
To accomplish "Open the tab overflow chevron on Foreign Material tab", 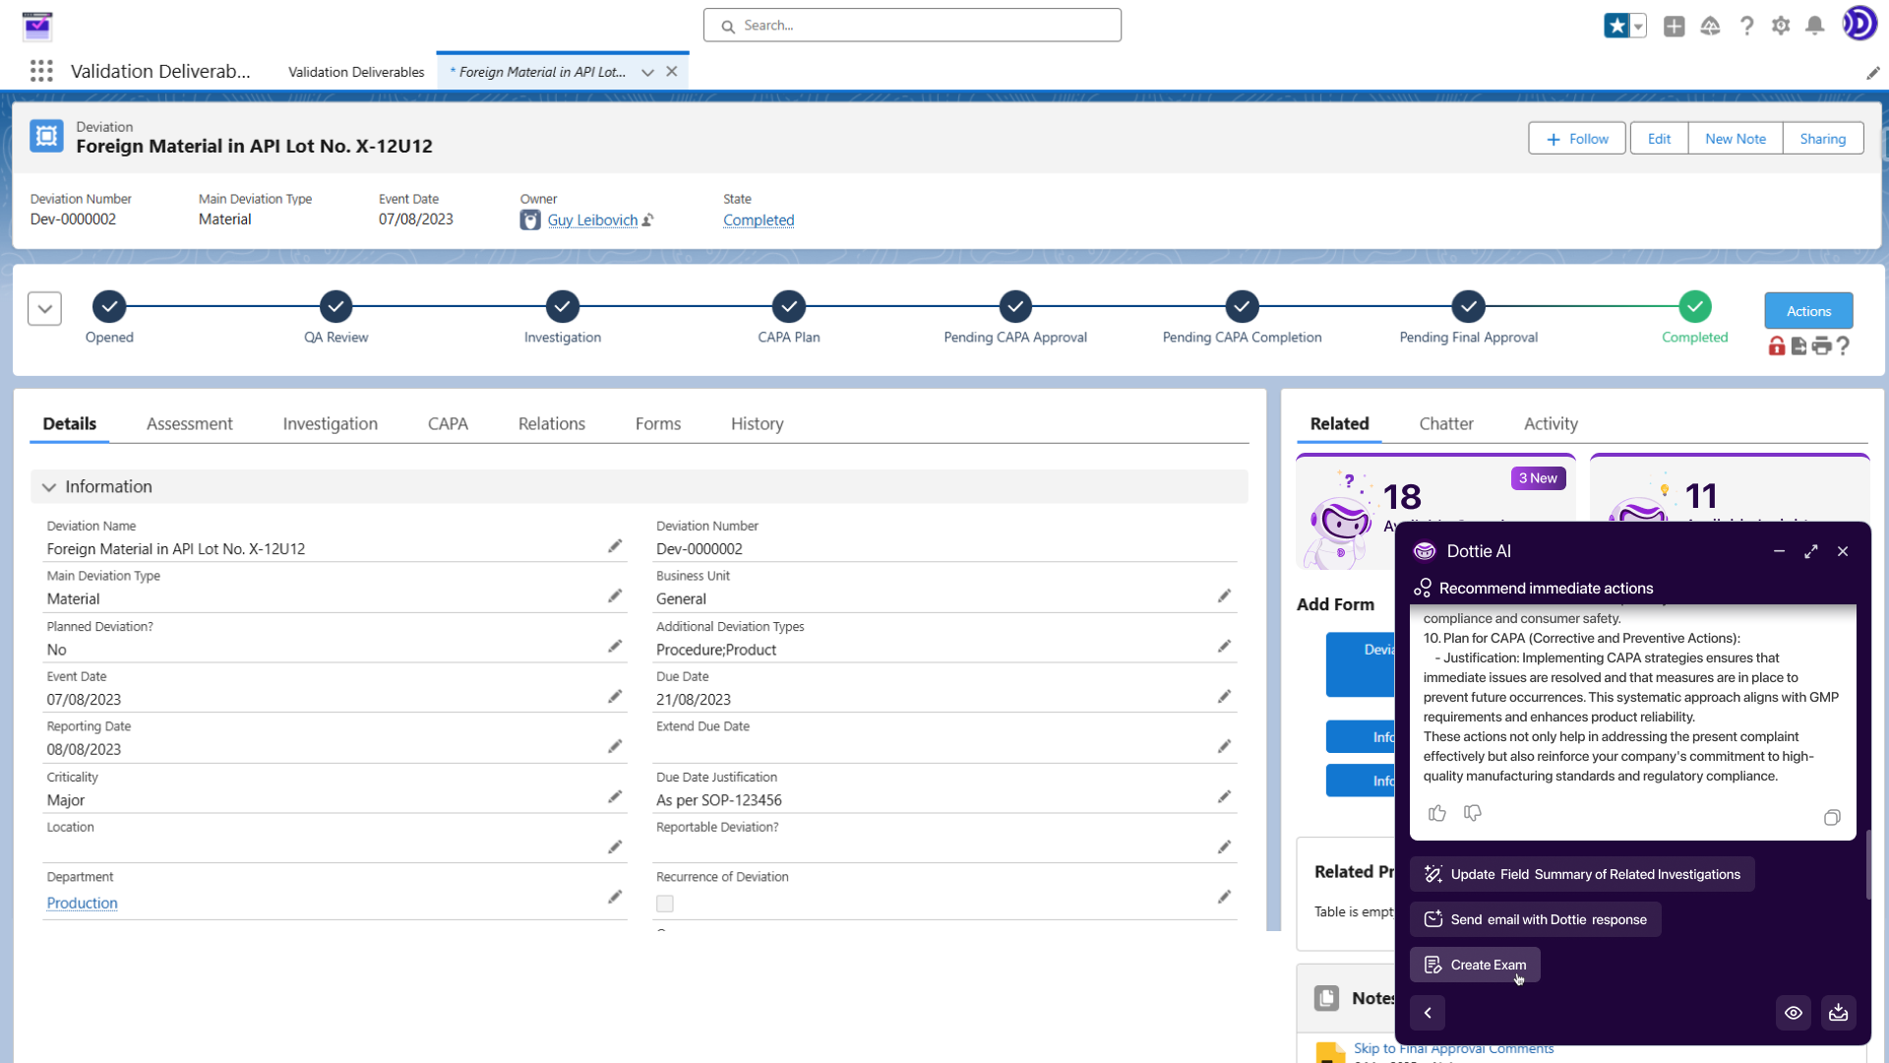I will point(647,72).
